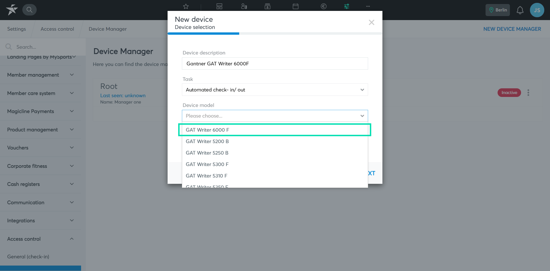Open the Task dropdown
The width and height of the screenshot is (550, 271).
tap(275, 90)
